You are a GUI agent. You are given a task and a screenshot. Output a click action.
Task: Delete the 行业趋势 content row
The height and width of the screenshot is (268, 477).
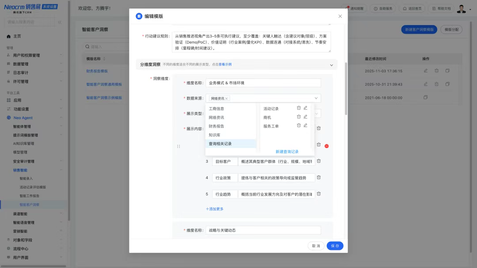coord(318,194)
